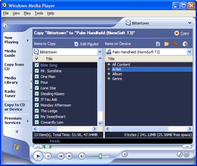Open the View menu
Viewport: 197px width, 166px height.
pos(16,13)
